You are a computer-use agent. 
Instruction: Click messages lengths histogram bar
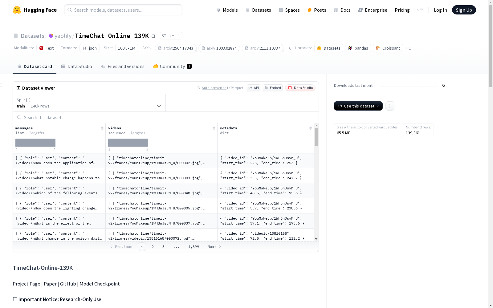pyautogui.click(x=35, y=143)
